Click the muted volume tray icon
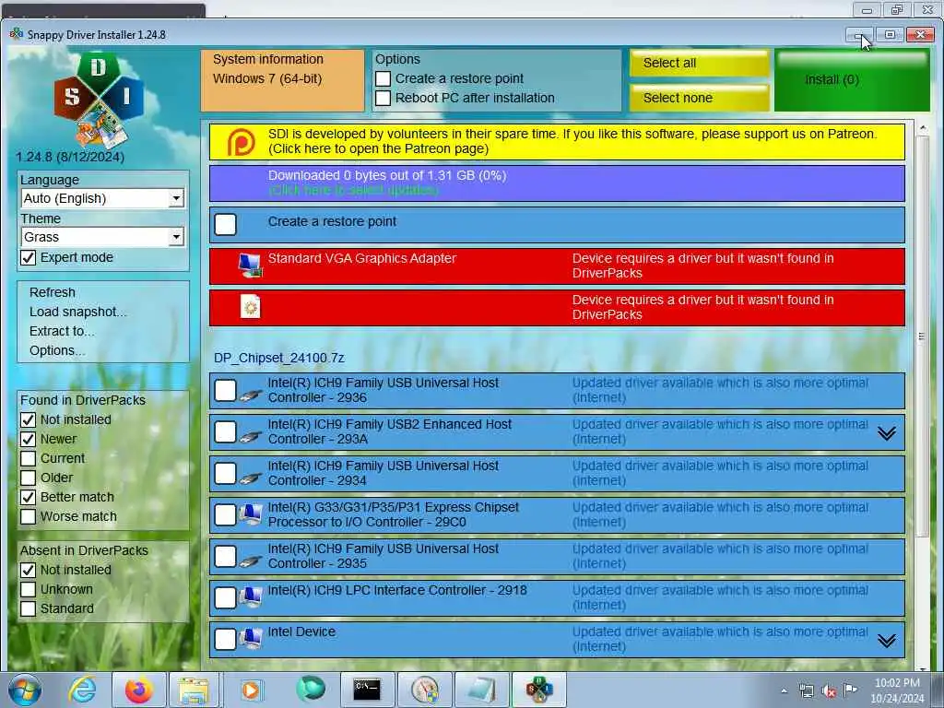 click(829, 691)
